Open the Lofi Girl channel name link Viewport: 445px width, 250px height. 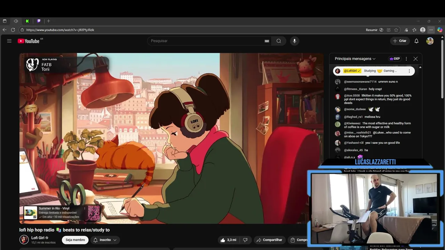[38, 238]
